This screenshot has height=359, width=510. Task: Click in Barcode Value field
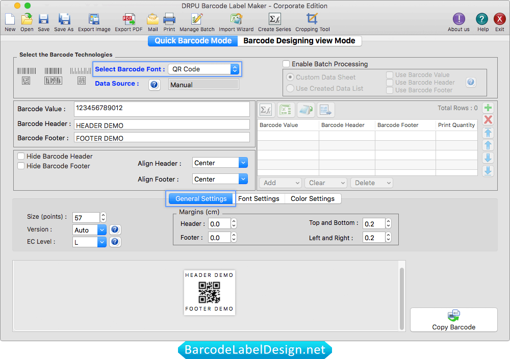tap(162, 109)
